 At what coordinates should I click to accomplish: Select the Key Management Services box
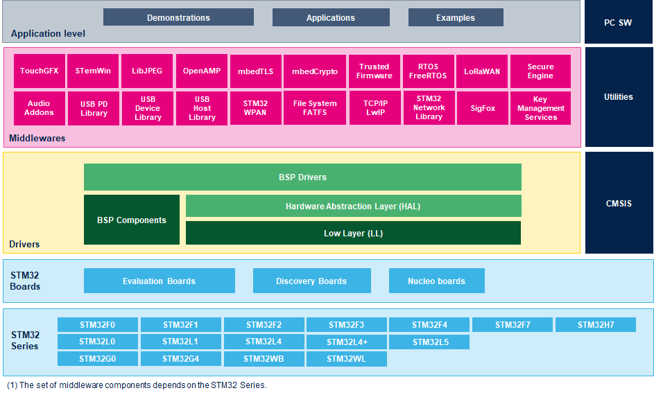(x=540, y=108)
